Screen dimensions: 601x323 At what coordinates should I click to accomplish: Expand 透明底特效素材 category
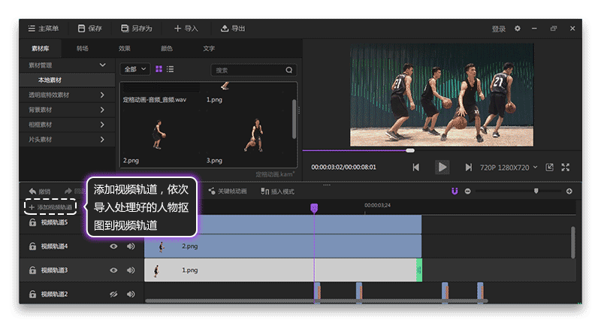pyautogui.click(x=67, y=95)
